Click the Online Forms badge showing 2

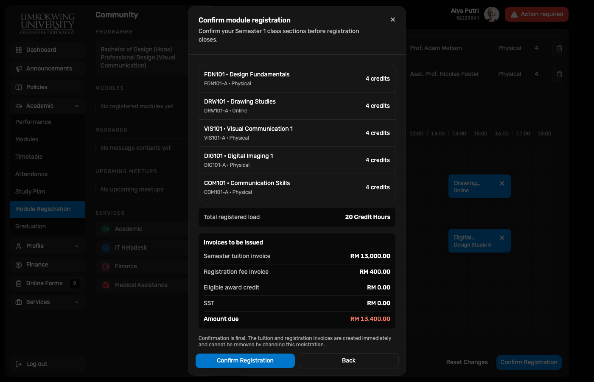click(x=75, y=284)
